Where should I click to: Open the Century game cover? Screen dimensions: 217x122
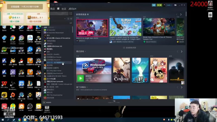122,70
